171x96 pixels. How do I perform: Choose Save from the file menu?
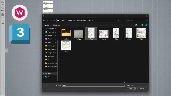pyautogui.click(x=48, y=5)
